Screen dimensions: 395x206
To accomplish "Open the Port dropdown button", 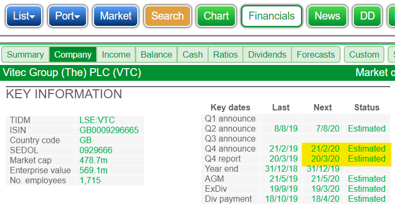I will click(x=68, y=16).
